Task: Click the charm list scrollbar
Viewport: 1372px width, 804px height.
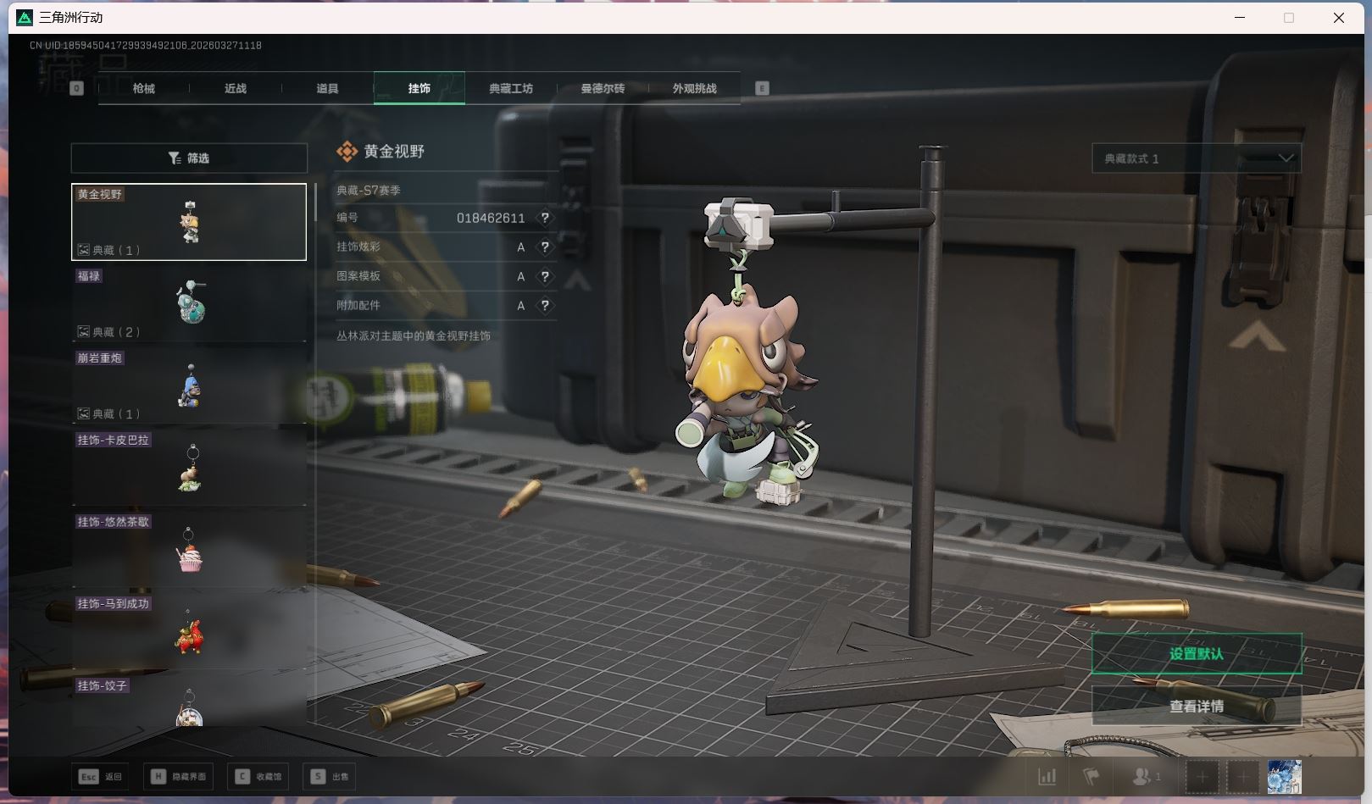Action: (x=316, y=203)
